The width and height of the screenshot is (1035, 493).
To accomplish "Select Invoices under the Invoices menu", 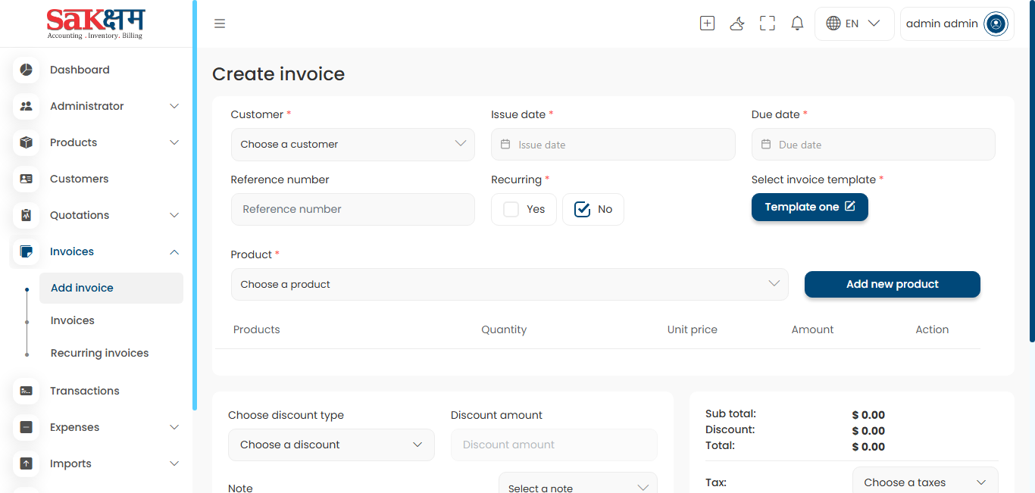I will (72, 320).
